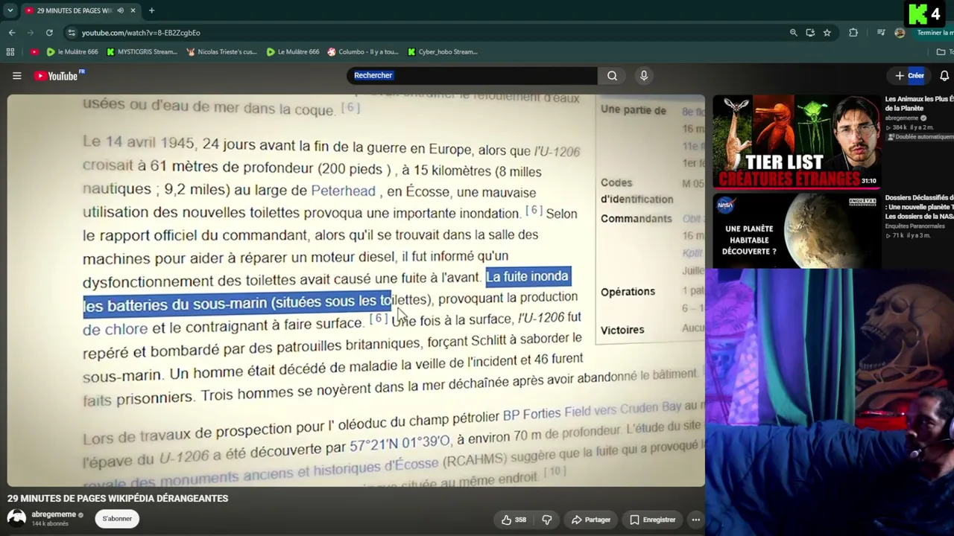The height and width of the screenshot is (536, 954).
Task: Open the TIER LIST Créatures Étranges thumbnail
Action: [797, 141]
